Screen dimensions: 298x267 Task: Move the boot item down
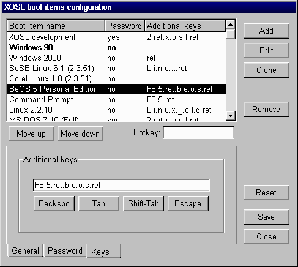(x=80, y=133)
